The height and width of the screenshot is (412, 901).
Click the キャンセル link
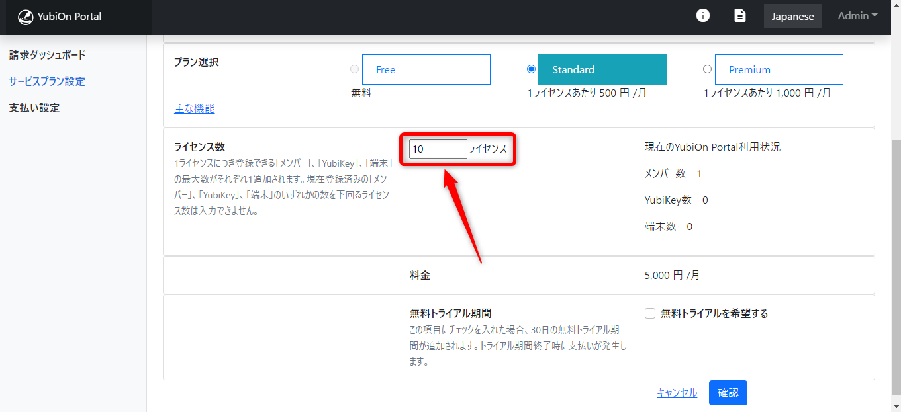tap(677, 393)
